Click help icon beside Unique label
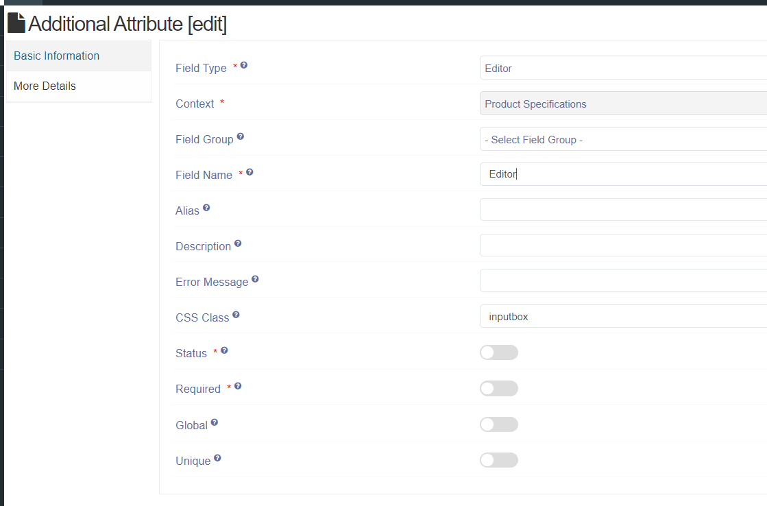The height and width of the screenshot is (506, 767). coord(217,458)
